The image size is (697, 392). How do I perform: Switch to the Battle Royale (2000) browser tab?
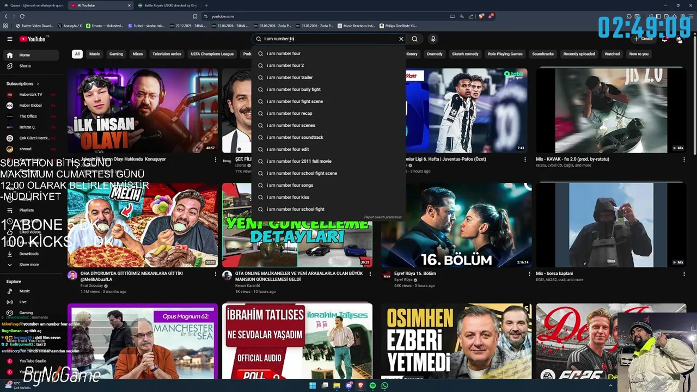(167, 5)
